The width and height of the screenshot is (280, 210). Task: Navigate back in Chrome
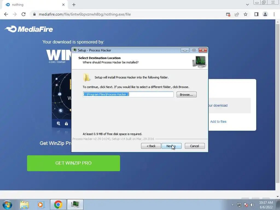pos(6,14)
